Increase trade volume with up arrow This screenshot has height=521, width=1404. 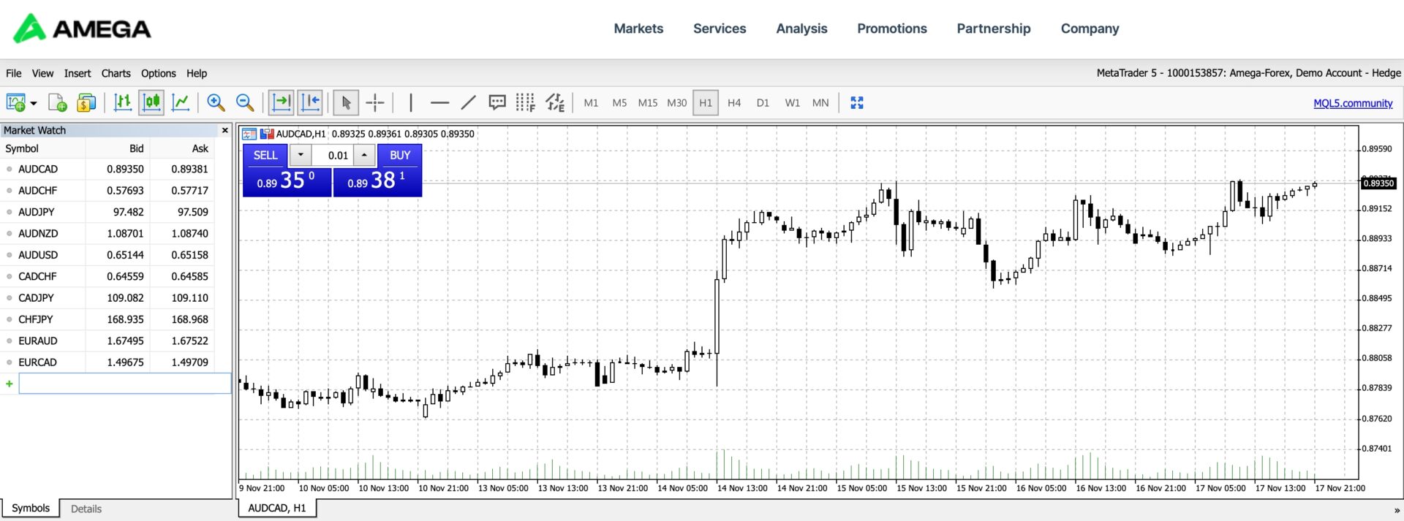point(364,155)
